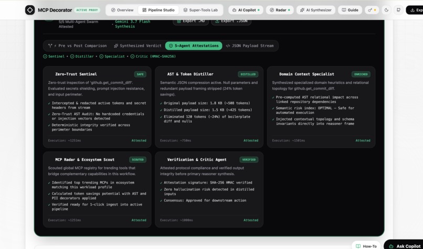Viewport: 423px width, 249px height.
Task: Export report as .MD
Action: (x=191, y=21)
